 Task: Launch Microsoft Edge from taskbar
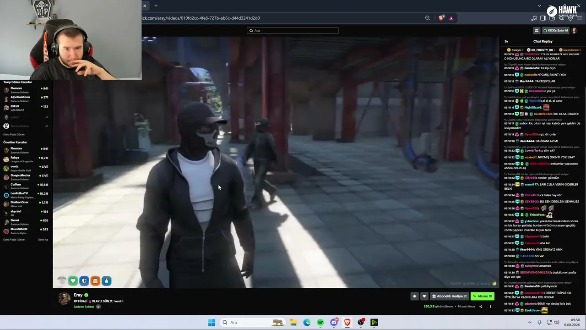click(x=307, y=322)
